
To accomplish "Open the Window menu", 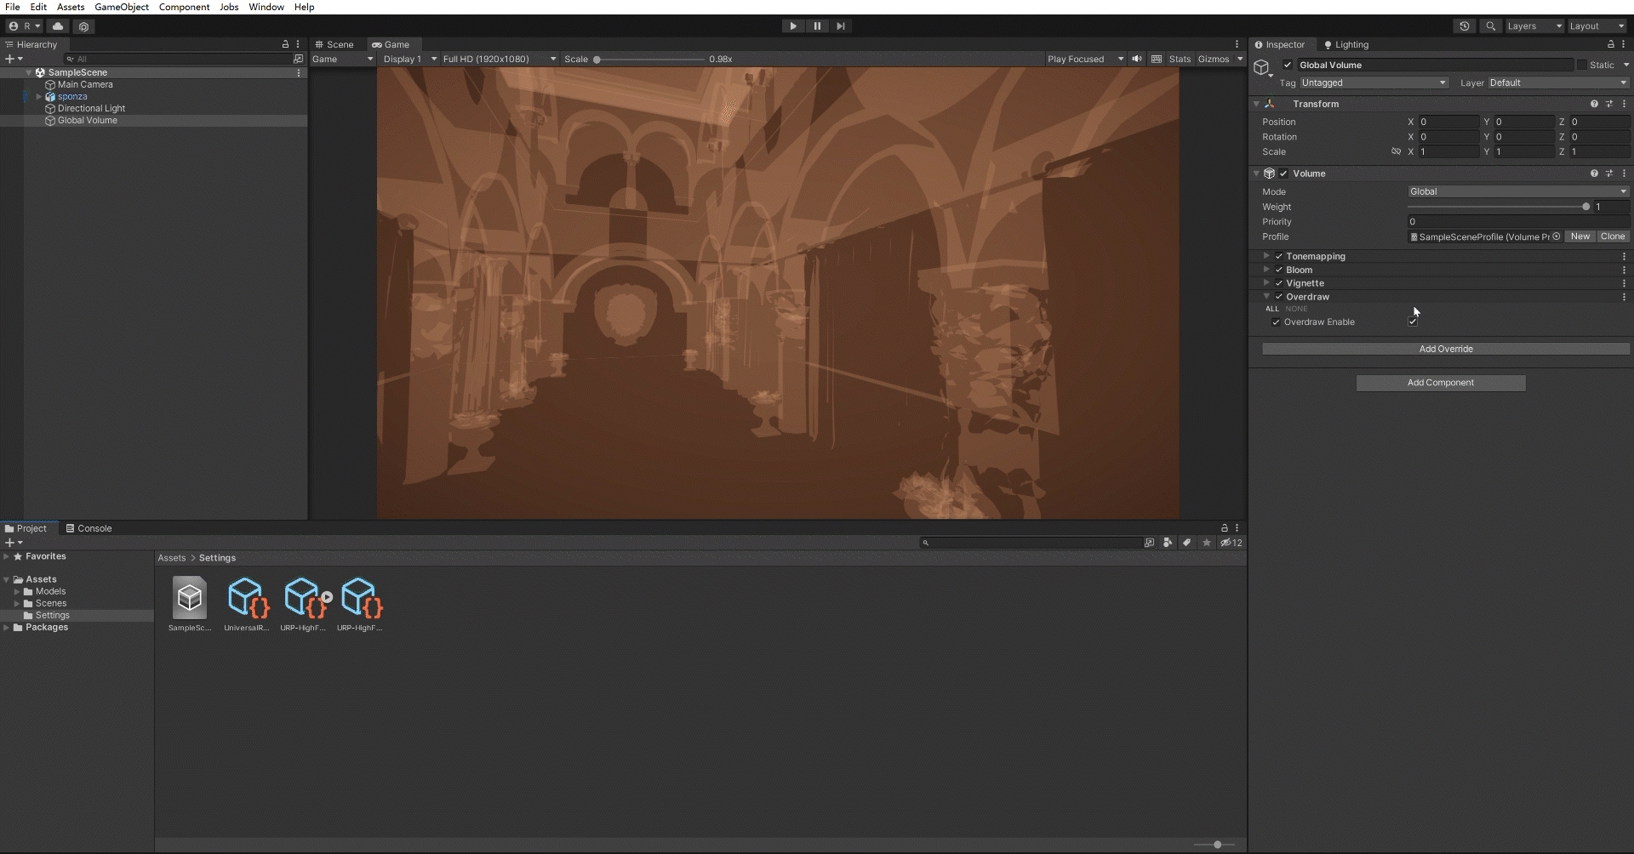I will coord(266,7).
